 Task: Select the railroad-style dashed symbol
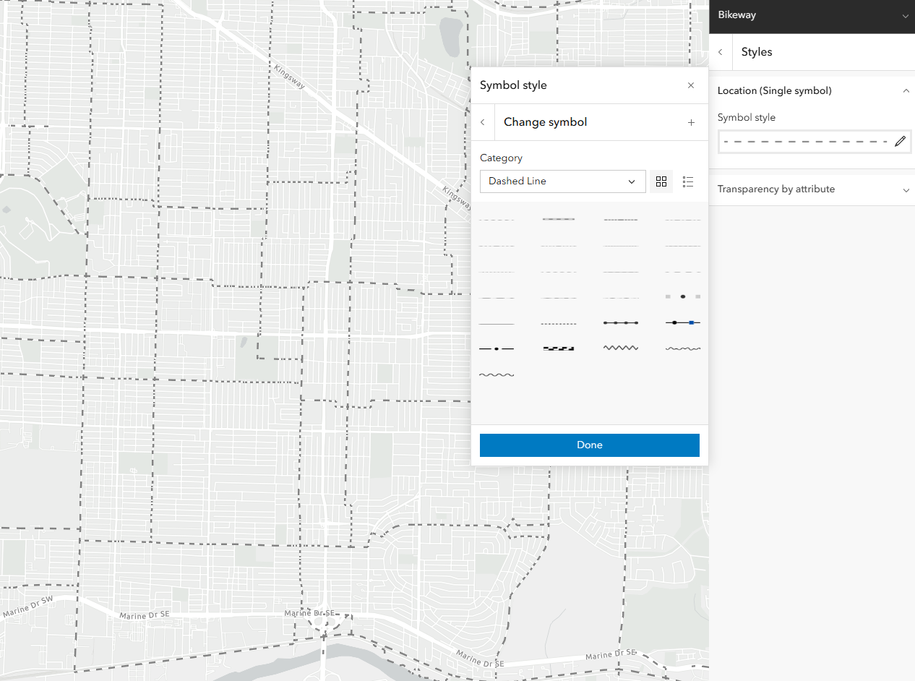point(559,348)
